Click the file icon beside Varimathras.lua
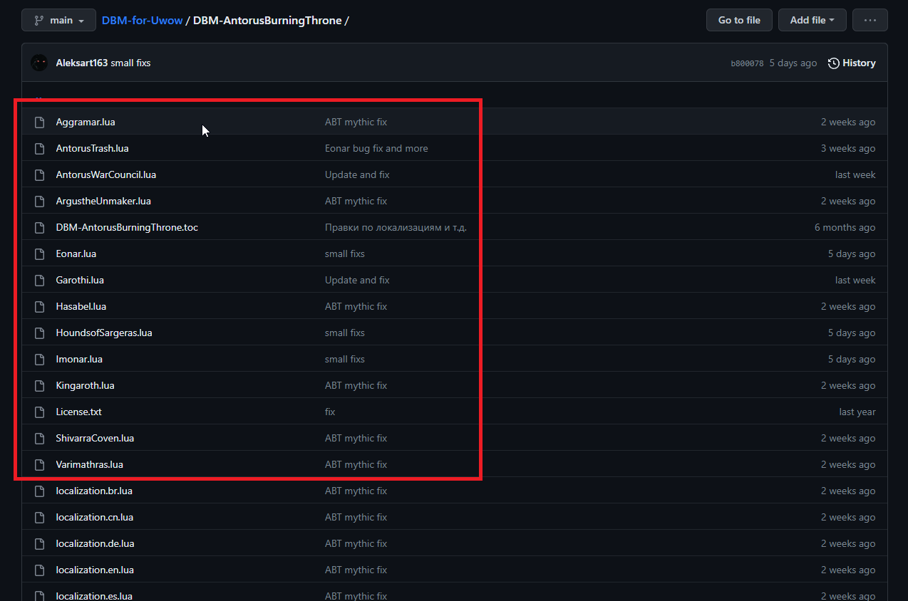Viewport: 908px width, 601px height. (x=40, y=465)
